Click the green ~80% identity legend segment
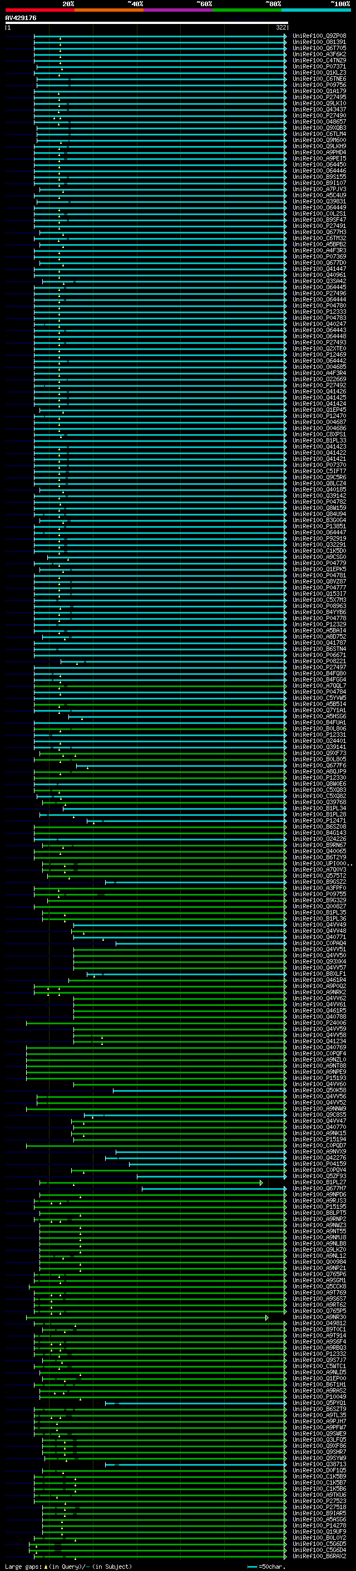The height and width of the screenshot is (1571, 356). pos(247,10)
